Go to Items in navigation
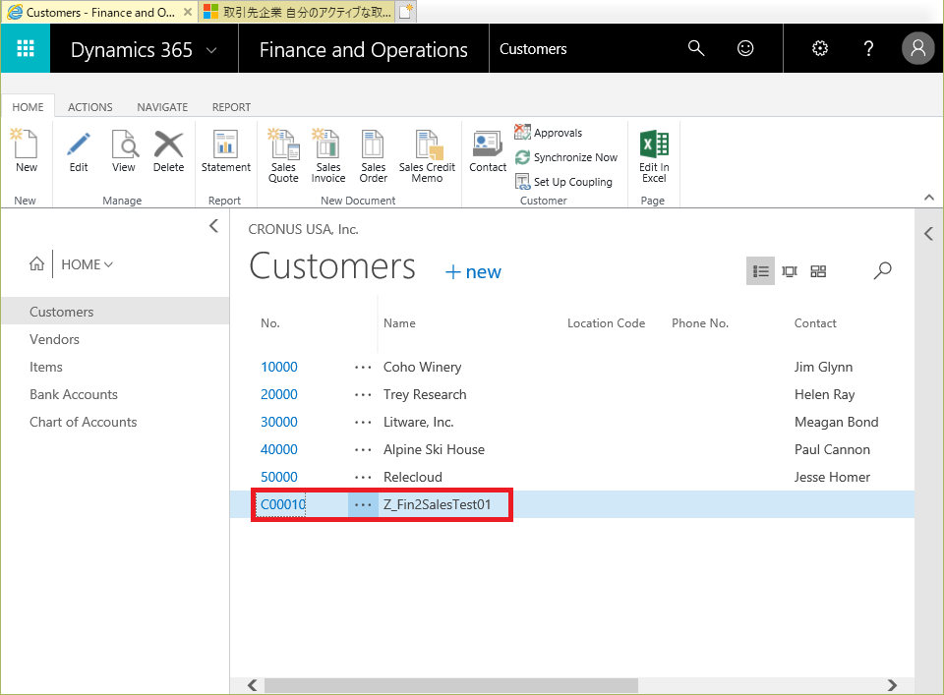944x695 pixels. pyautogui.click(x=46, y=367)
